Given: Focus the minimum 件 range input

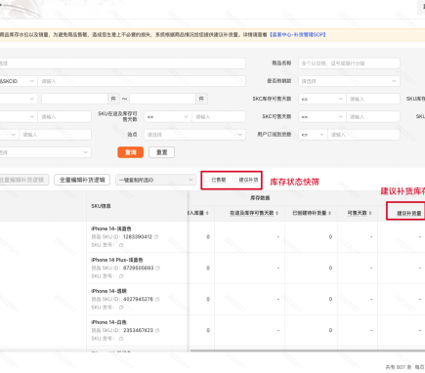Looking at the screenshot, I should [x=74, y=99].
